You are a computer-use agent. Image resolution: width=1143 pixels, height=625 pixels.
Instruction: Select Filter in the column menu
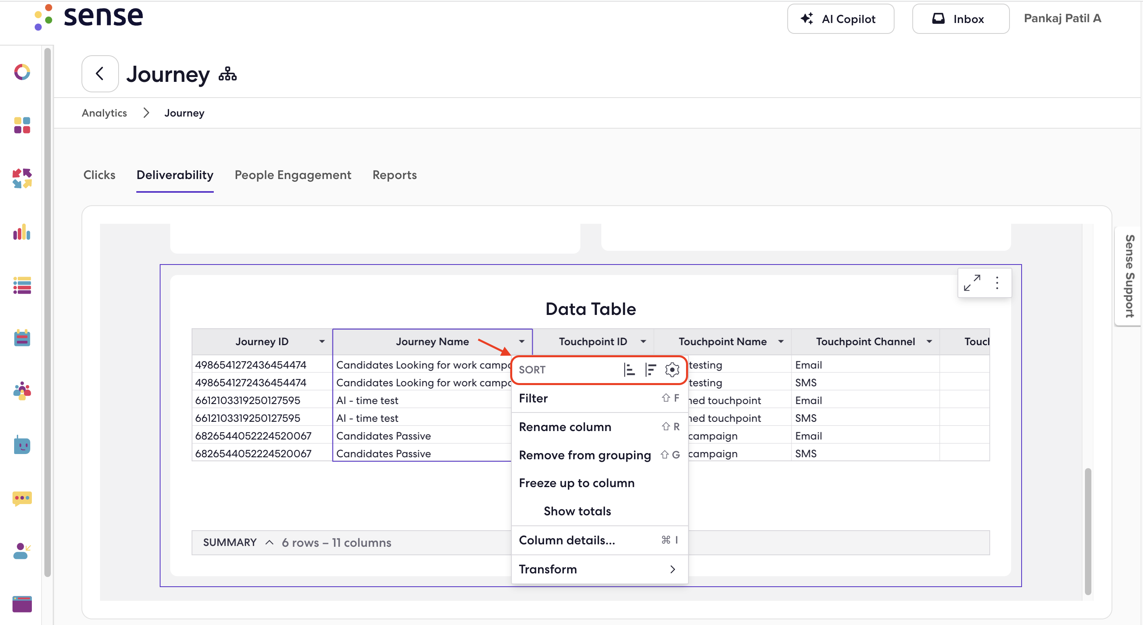(x=599, y=398)
